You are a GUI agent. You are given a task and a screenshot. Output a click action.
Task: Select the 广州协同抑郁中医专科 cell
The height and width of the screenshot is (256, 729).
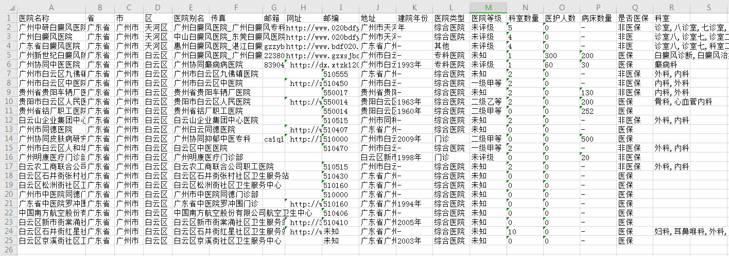190,139
